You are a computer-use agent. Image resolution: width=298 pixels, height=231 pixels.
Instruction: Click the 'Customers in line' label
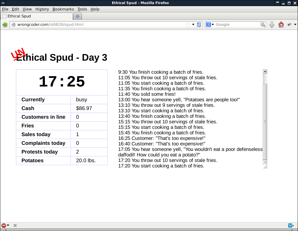pyautogui.click(x=43, y=117)
